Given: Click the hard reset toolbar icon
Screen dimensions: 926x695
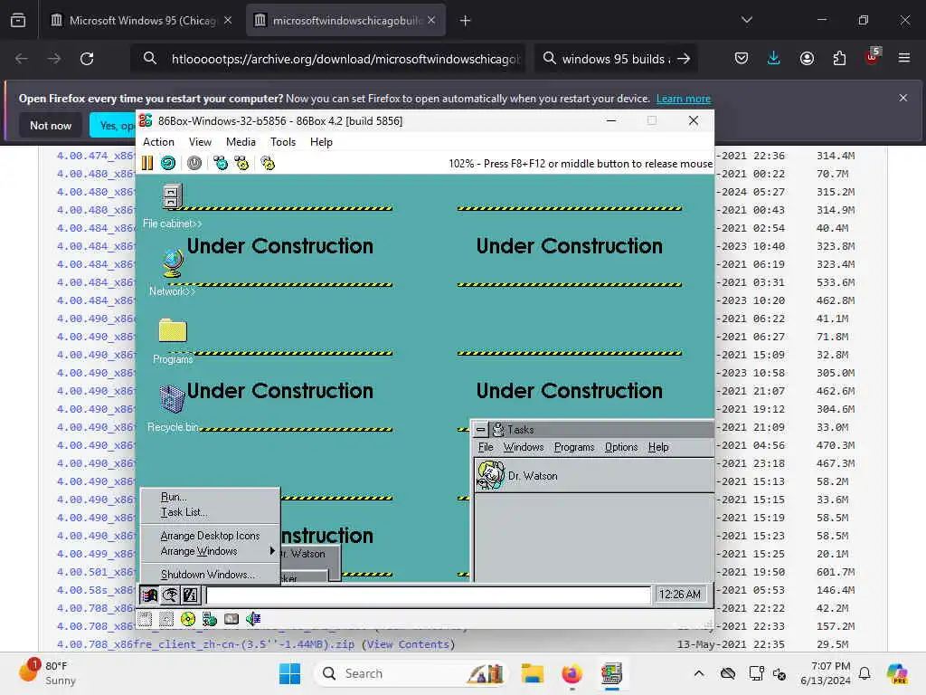Looking at the screenshot, I should coord(168,163).
